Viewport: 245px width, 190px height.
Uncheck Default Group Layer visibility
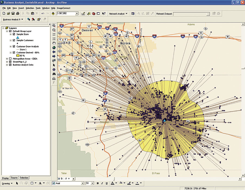[10, 31]
